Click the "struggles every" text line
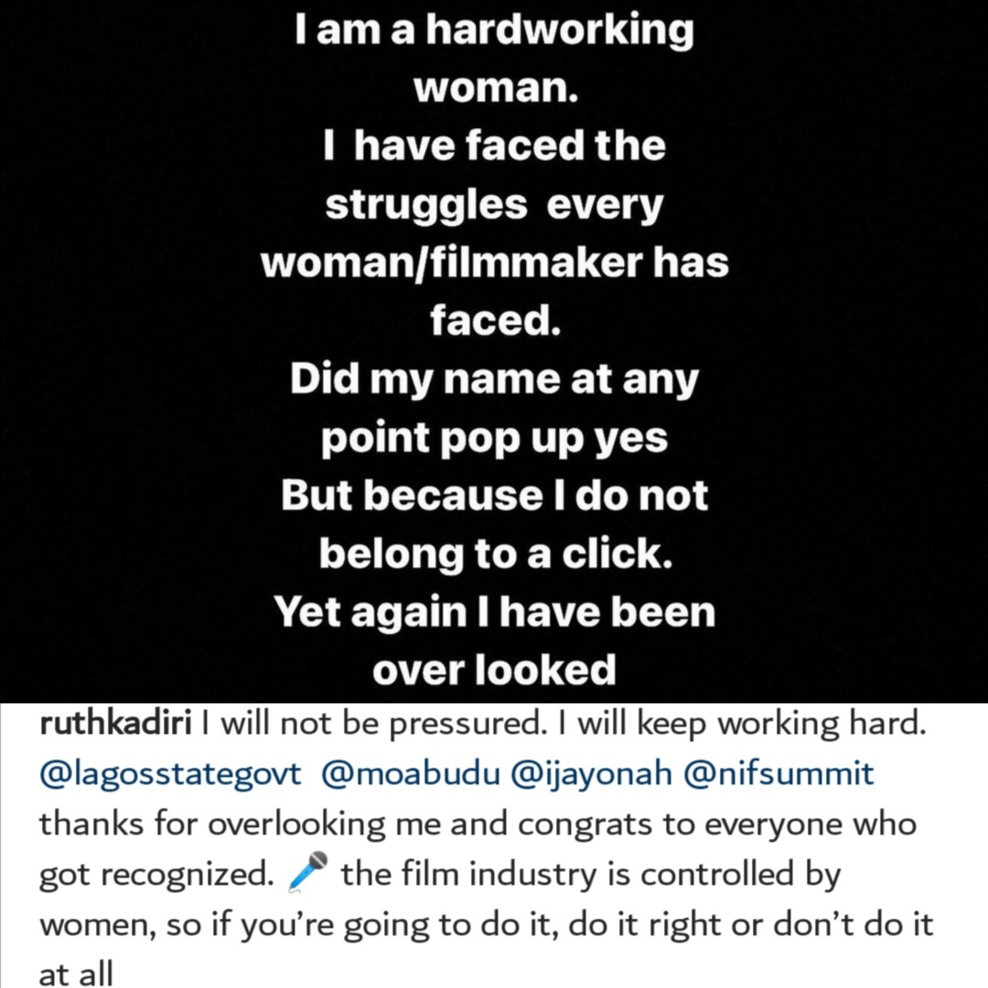988x988 pixels. tap(494, 205)
